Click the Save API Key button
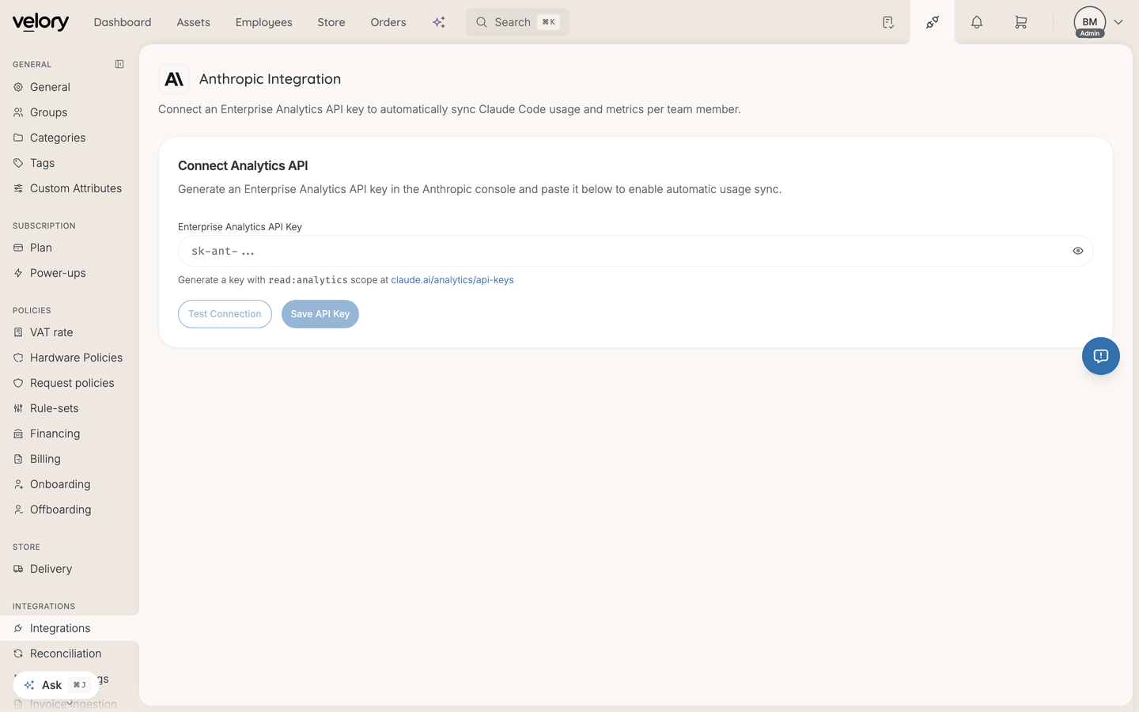1139x712 pixels. (x=320, y=314)
